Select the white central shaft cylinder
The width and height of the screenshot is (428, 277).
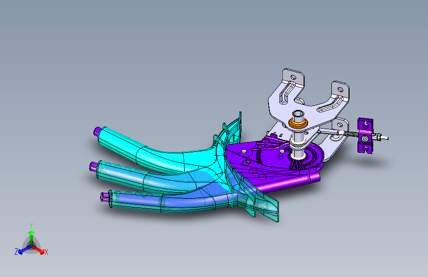click(x=298, y=135)
